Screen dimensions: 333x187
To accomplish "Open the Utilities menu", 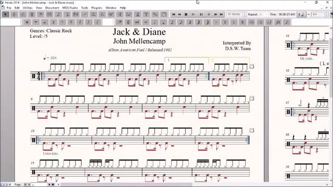I will [x=28, y=8].
